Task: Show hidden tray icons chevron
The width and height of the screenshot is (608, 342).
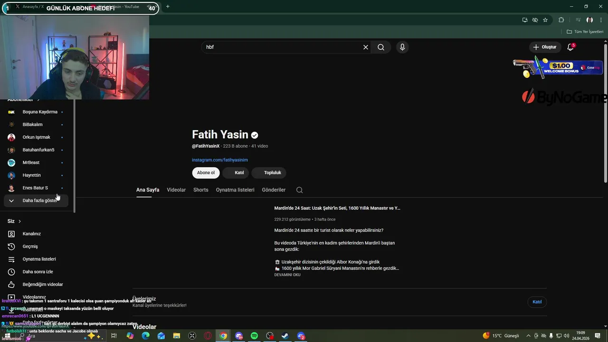Action: tap(528, 336)
